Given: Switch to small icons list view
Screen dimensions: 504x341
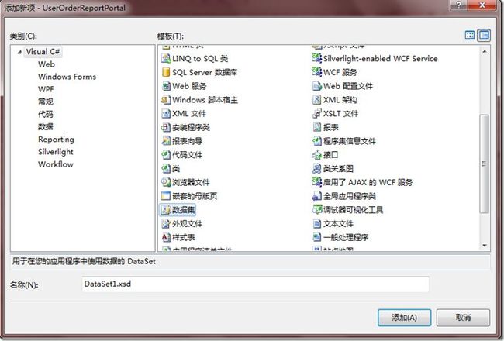Looking at the screenshot, I should point(484,35).
